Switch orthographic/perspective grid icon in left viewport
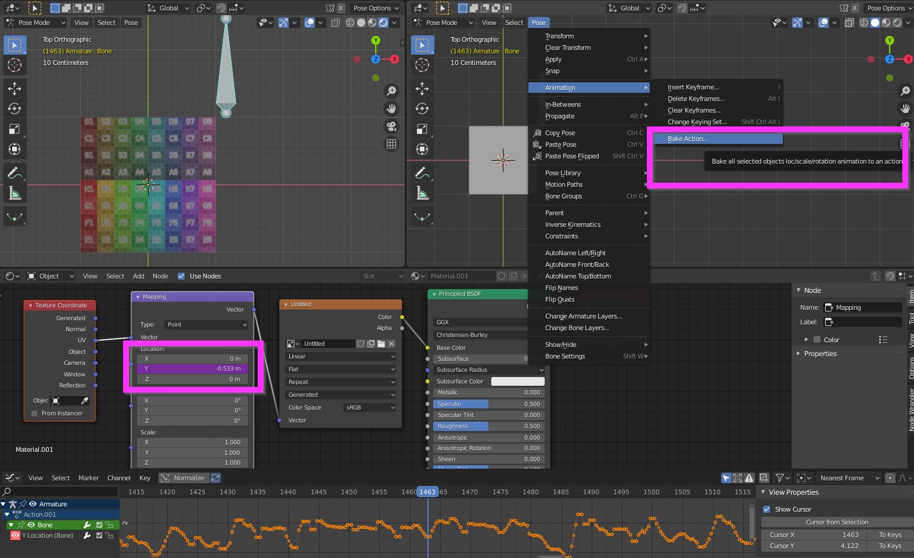The image size is (914, 558). 391,144
